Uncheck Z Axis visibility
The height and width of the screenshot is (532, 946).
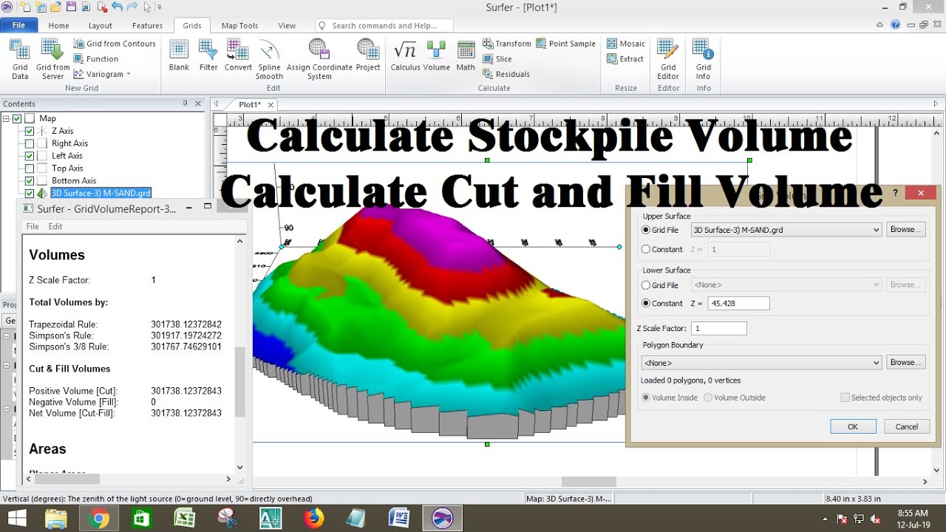coord(30,131)
